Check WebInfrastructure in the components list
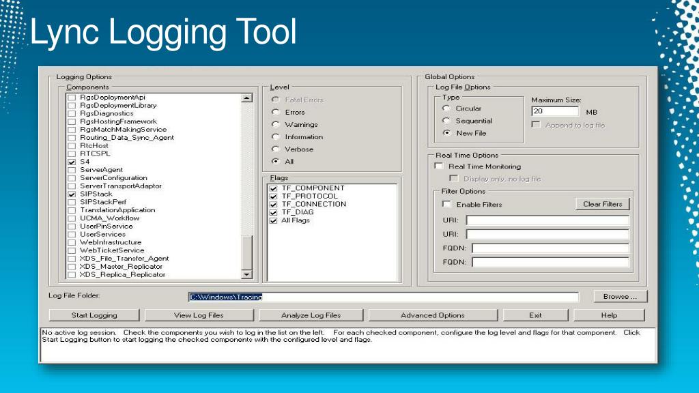699x393 pixels. (x=72, y=242)
